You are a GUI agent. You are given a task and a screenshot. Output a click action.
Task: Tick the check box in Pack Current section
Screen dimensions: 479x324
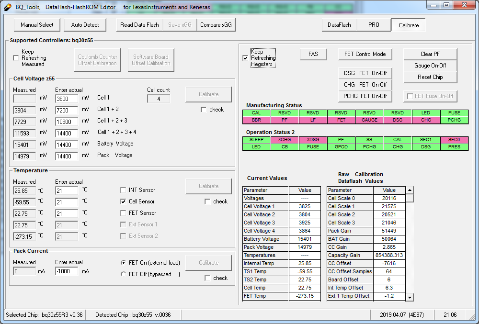tap(207, 278)
